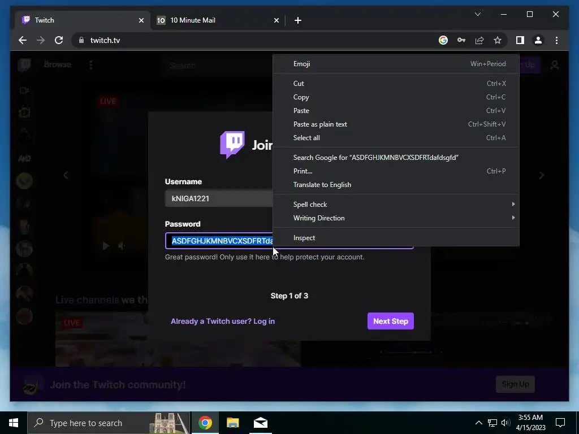
Task: Close the Twitch tab
Action: pos(141,20)
